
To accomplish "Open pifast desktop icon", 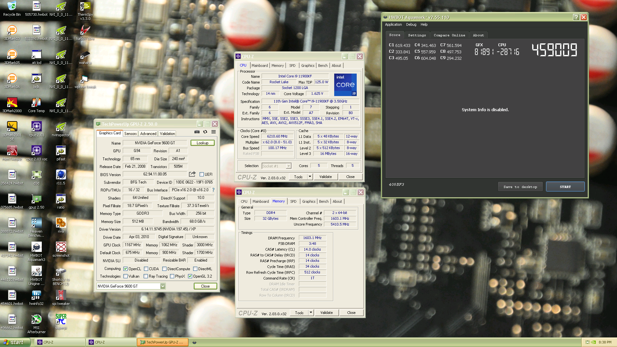I will point(61,153).
